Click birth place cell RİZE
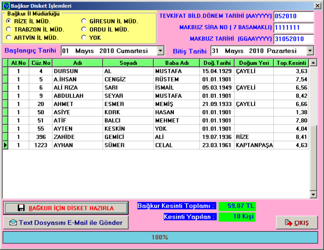The width and height of the screenshot is (324, 250). tap(254, 137)
